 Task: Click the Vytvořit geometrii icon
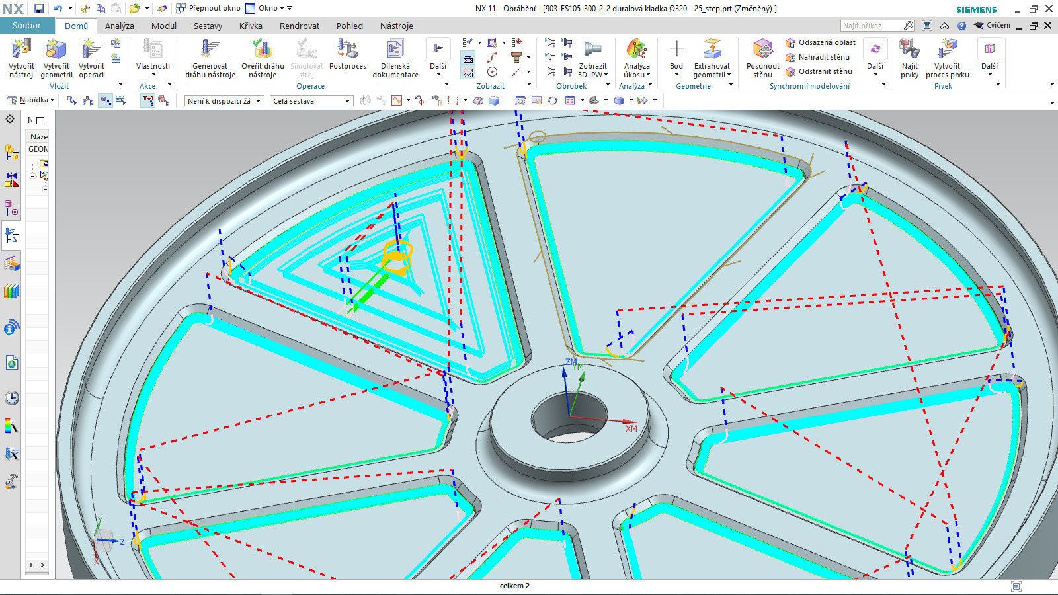[56, 49]
